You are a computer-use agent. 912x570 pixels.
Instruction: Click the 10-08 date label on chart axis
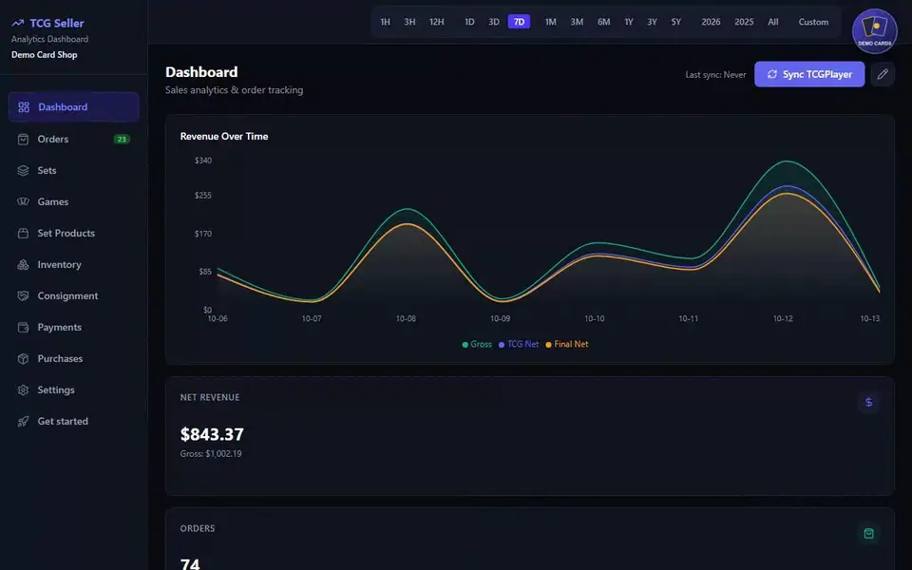coord(406,319)
